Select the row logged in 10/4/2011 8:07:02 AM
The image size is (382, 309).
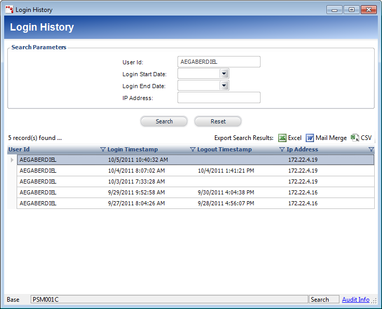pos(196,171)
